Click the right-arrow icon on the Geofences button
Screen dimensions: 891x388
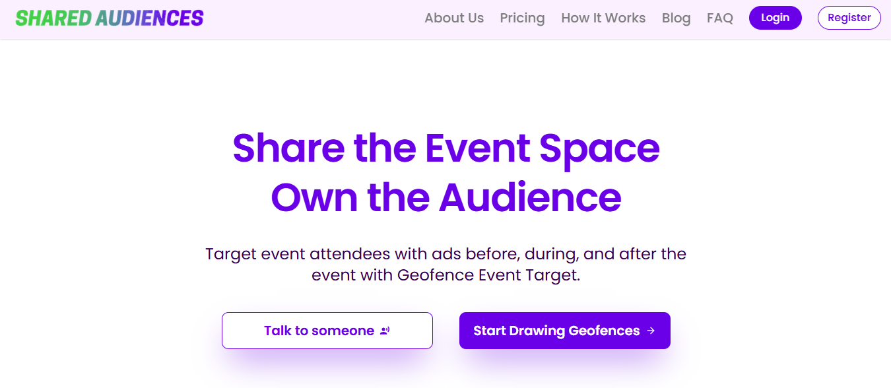point(652,331)
